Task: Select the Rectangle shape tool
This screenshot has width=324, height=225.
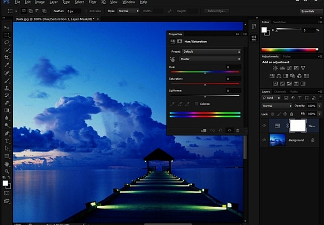Action: (7, 156)
